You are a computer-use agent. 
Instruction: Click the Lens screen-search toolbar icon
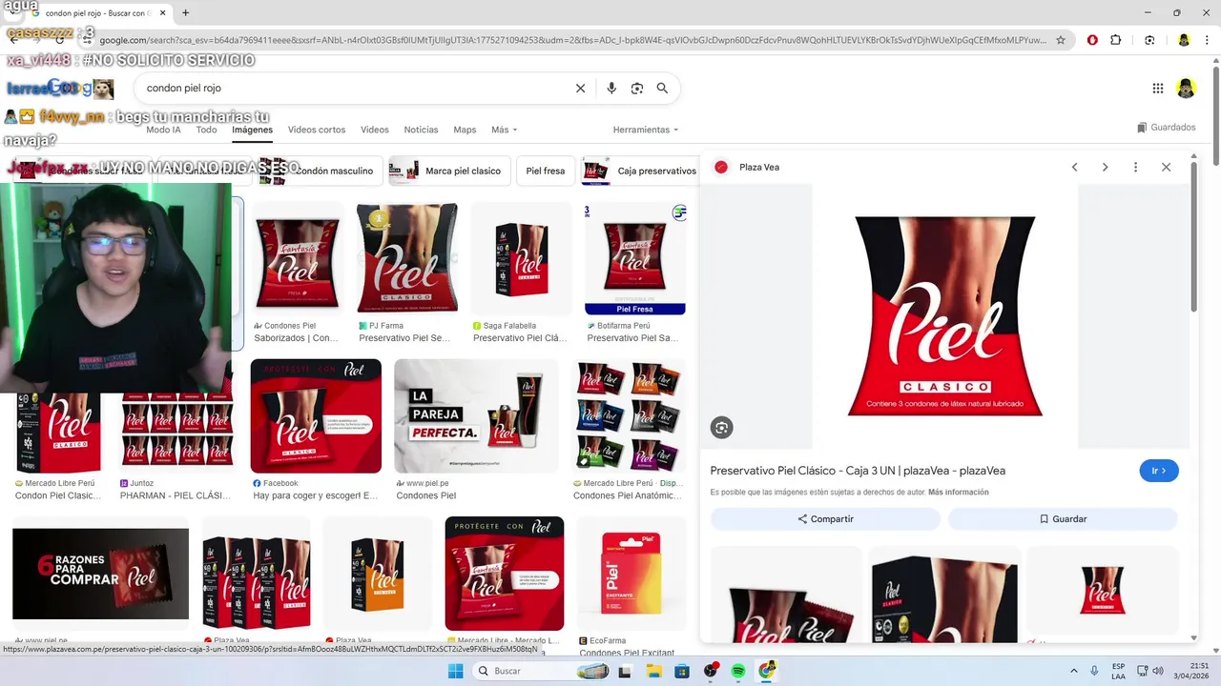click(x=1149, y=40)
